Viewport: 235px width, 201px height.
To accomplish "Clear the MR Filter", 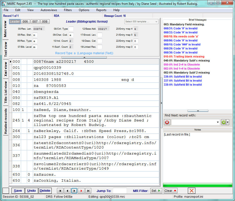I will [170, 191].
